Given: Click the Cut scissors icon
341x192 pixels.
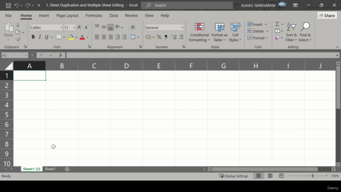Looking at the screenshot, I should [18, 25].
